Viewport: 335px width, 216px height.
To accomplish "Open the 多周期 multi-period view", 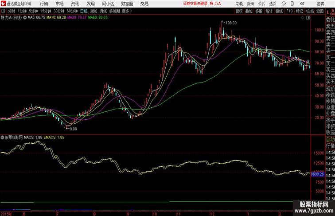I will [114, 11].
